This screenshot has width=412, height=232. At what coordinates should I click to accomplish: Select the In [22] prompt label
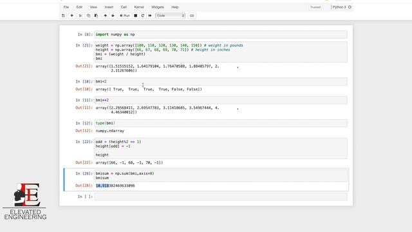click(84, 142)
